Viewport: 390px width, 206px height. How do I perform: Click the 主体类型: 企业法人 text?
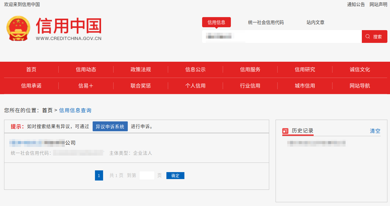click(131, 153)
